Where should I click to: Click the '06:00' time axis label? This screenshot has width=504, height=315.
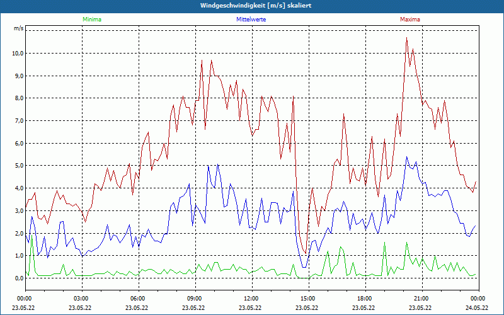tap(139, 299)
